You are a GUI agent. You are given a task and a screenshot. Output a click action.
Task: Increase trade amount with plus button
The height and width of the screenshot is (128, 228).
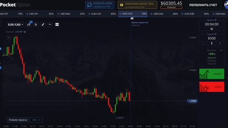(x=220, y=43)
